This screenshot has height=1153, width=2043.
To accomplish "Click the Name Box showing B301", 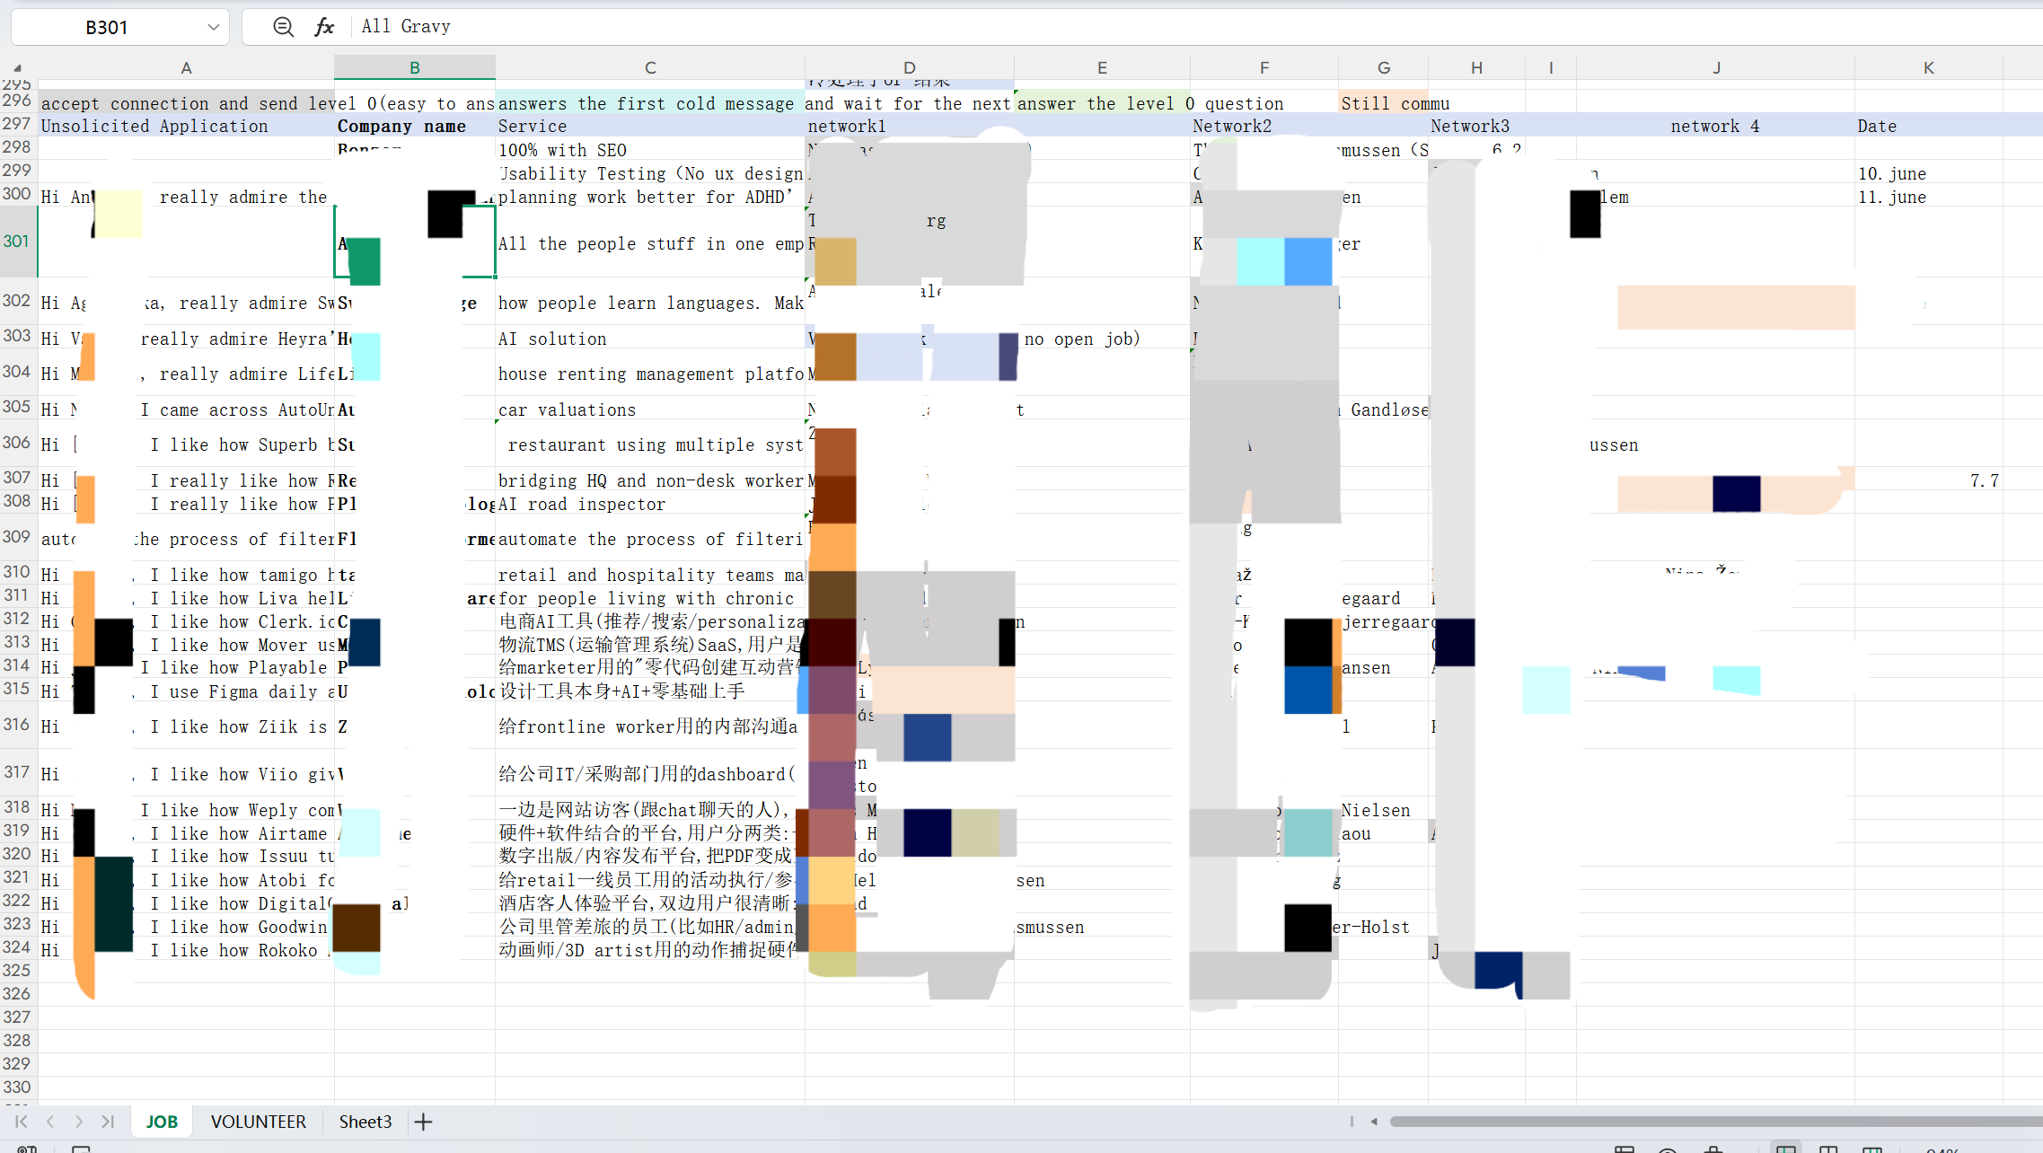I will [x=120, y=27].
